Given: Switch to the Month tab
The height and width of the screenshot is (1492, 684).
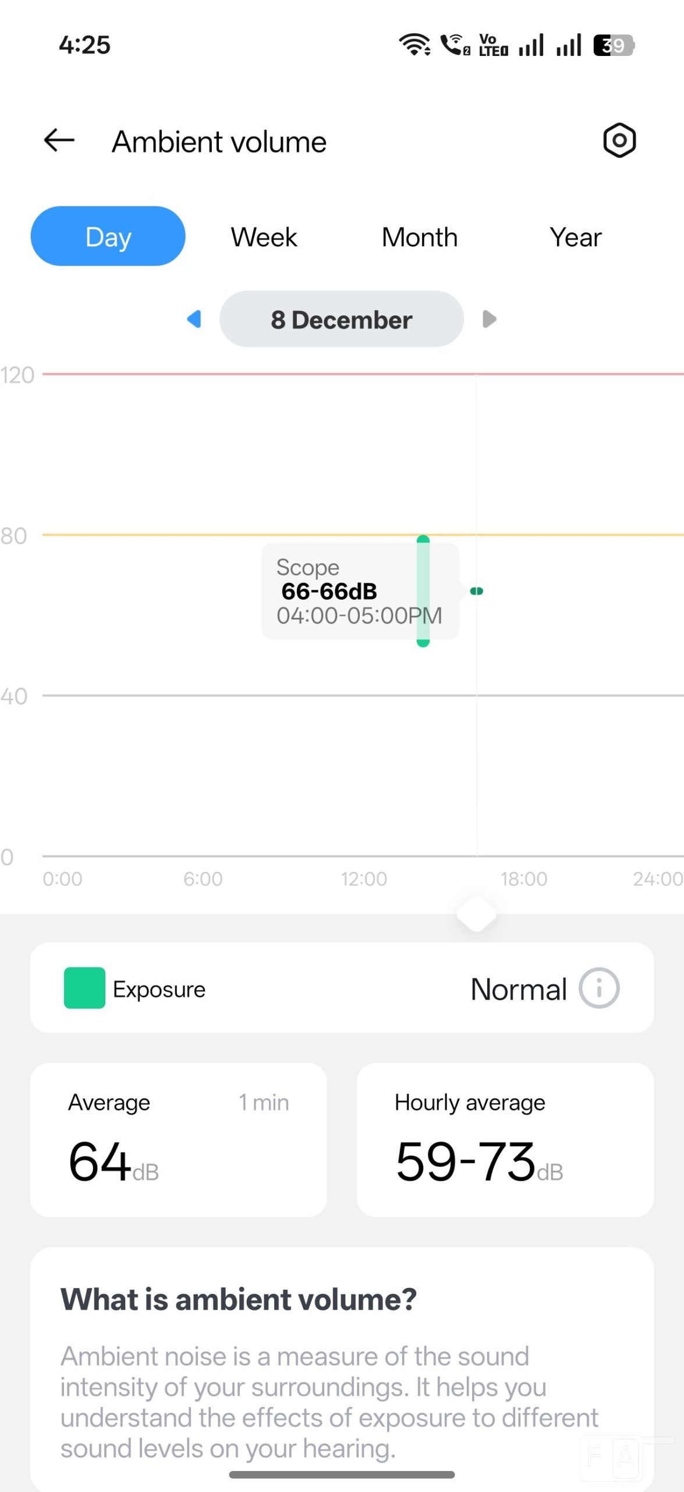Looking at the screenshot, I should 420,237.
